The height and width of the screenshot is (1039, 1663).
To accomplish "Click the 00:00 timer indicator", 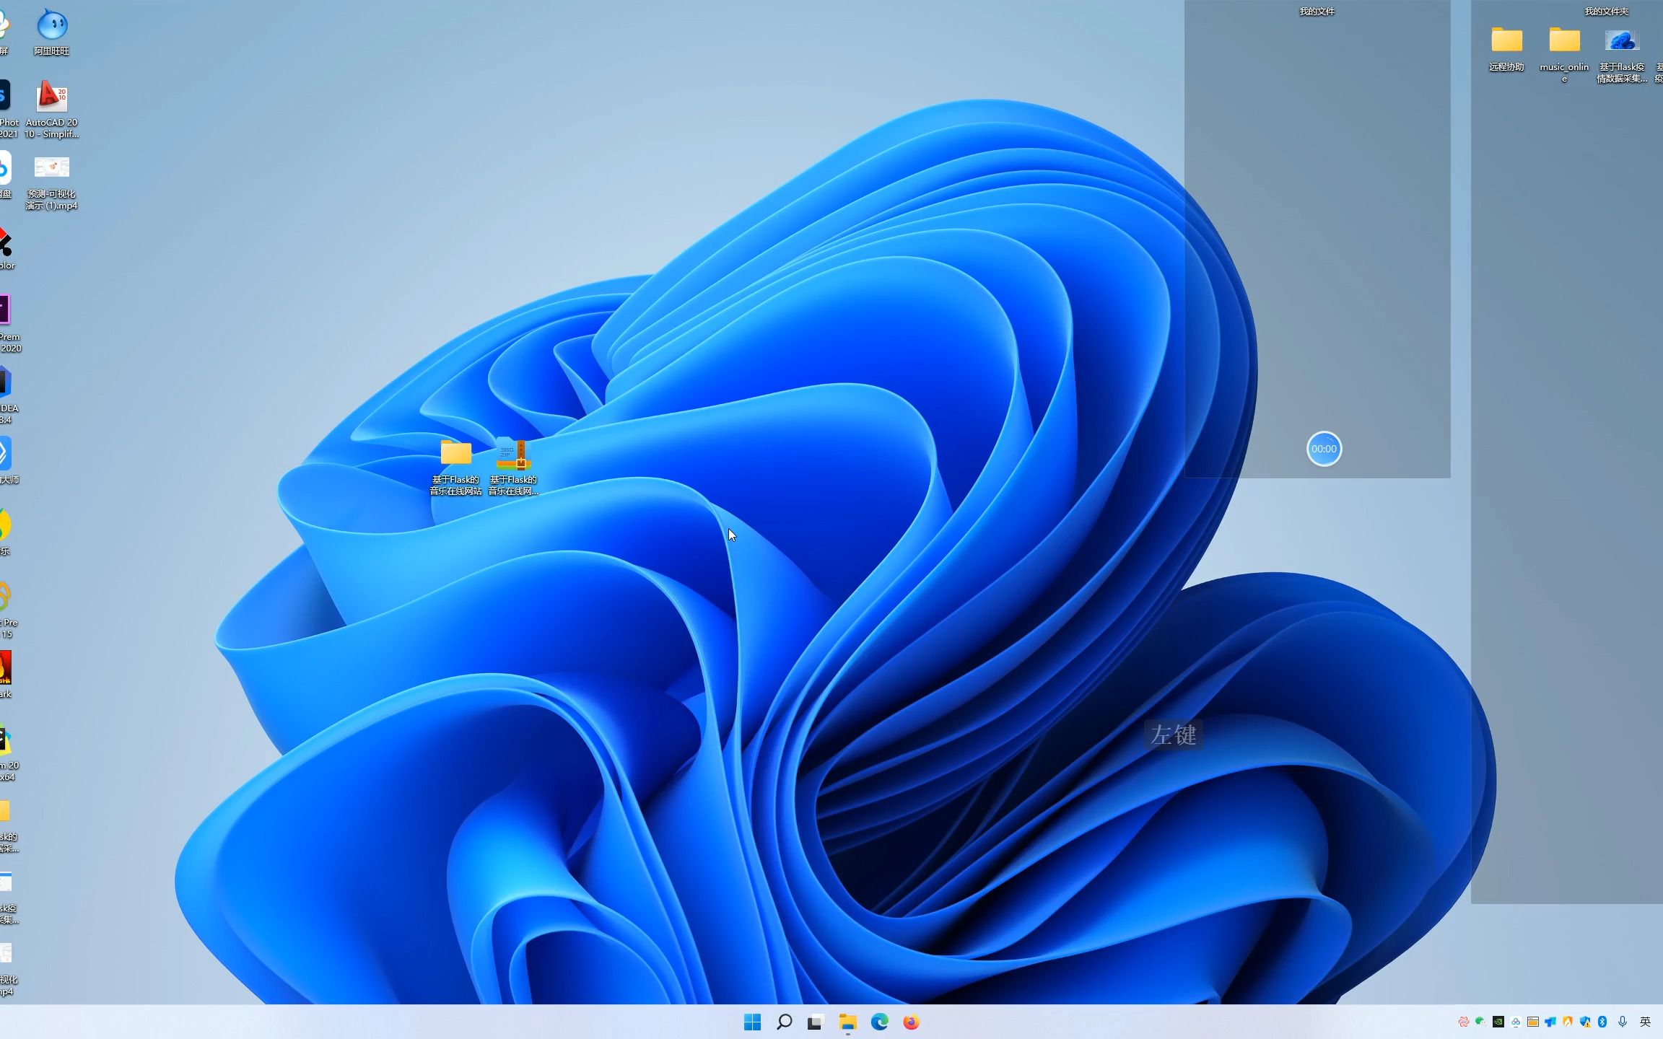I will point(1323,447).
